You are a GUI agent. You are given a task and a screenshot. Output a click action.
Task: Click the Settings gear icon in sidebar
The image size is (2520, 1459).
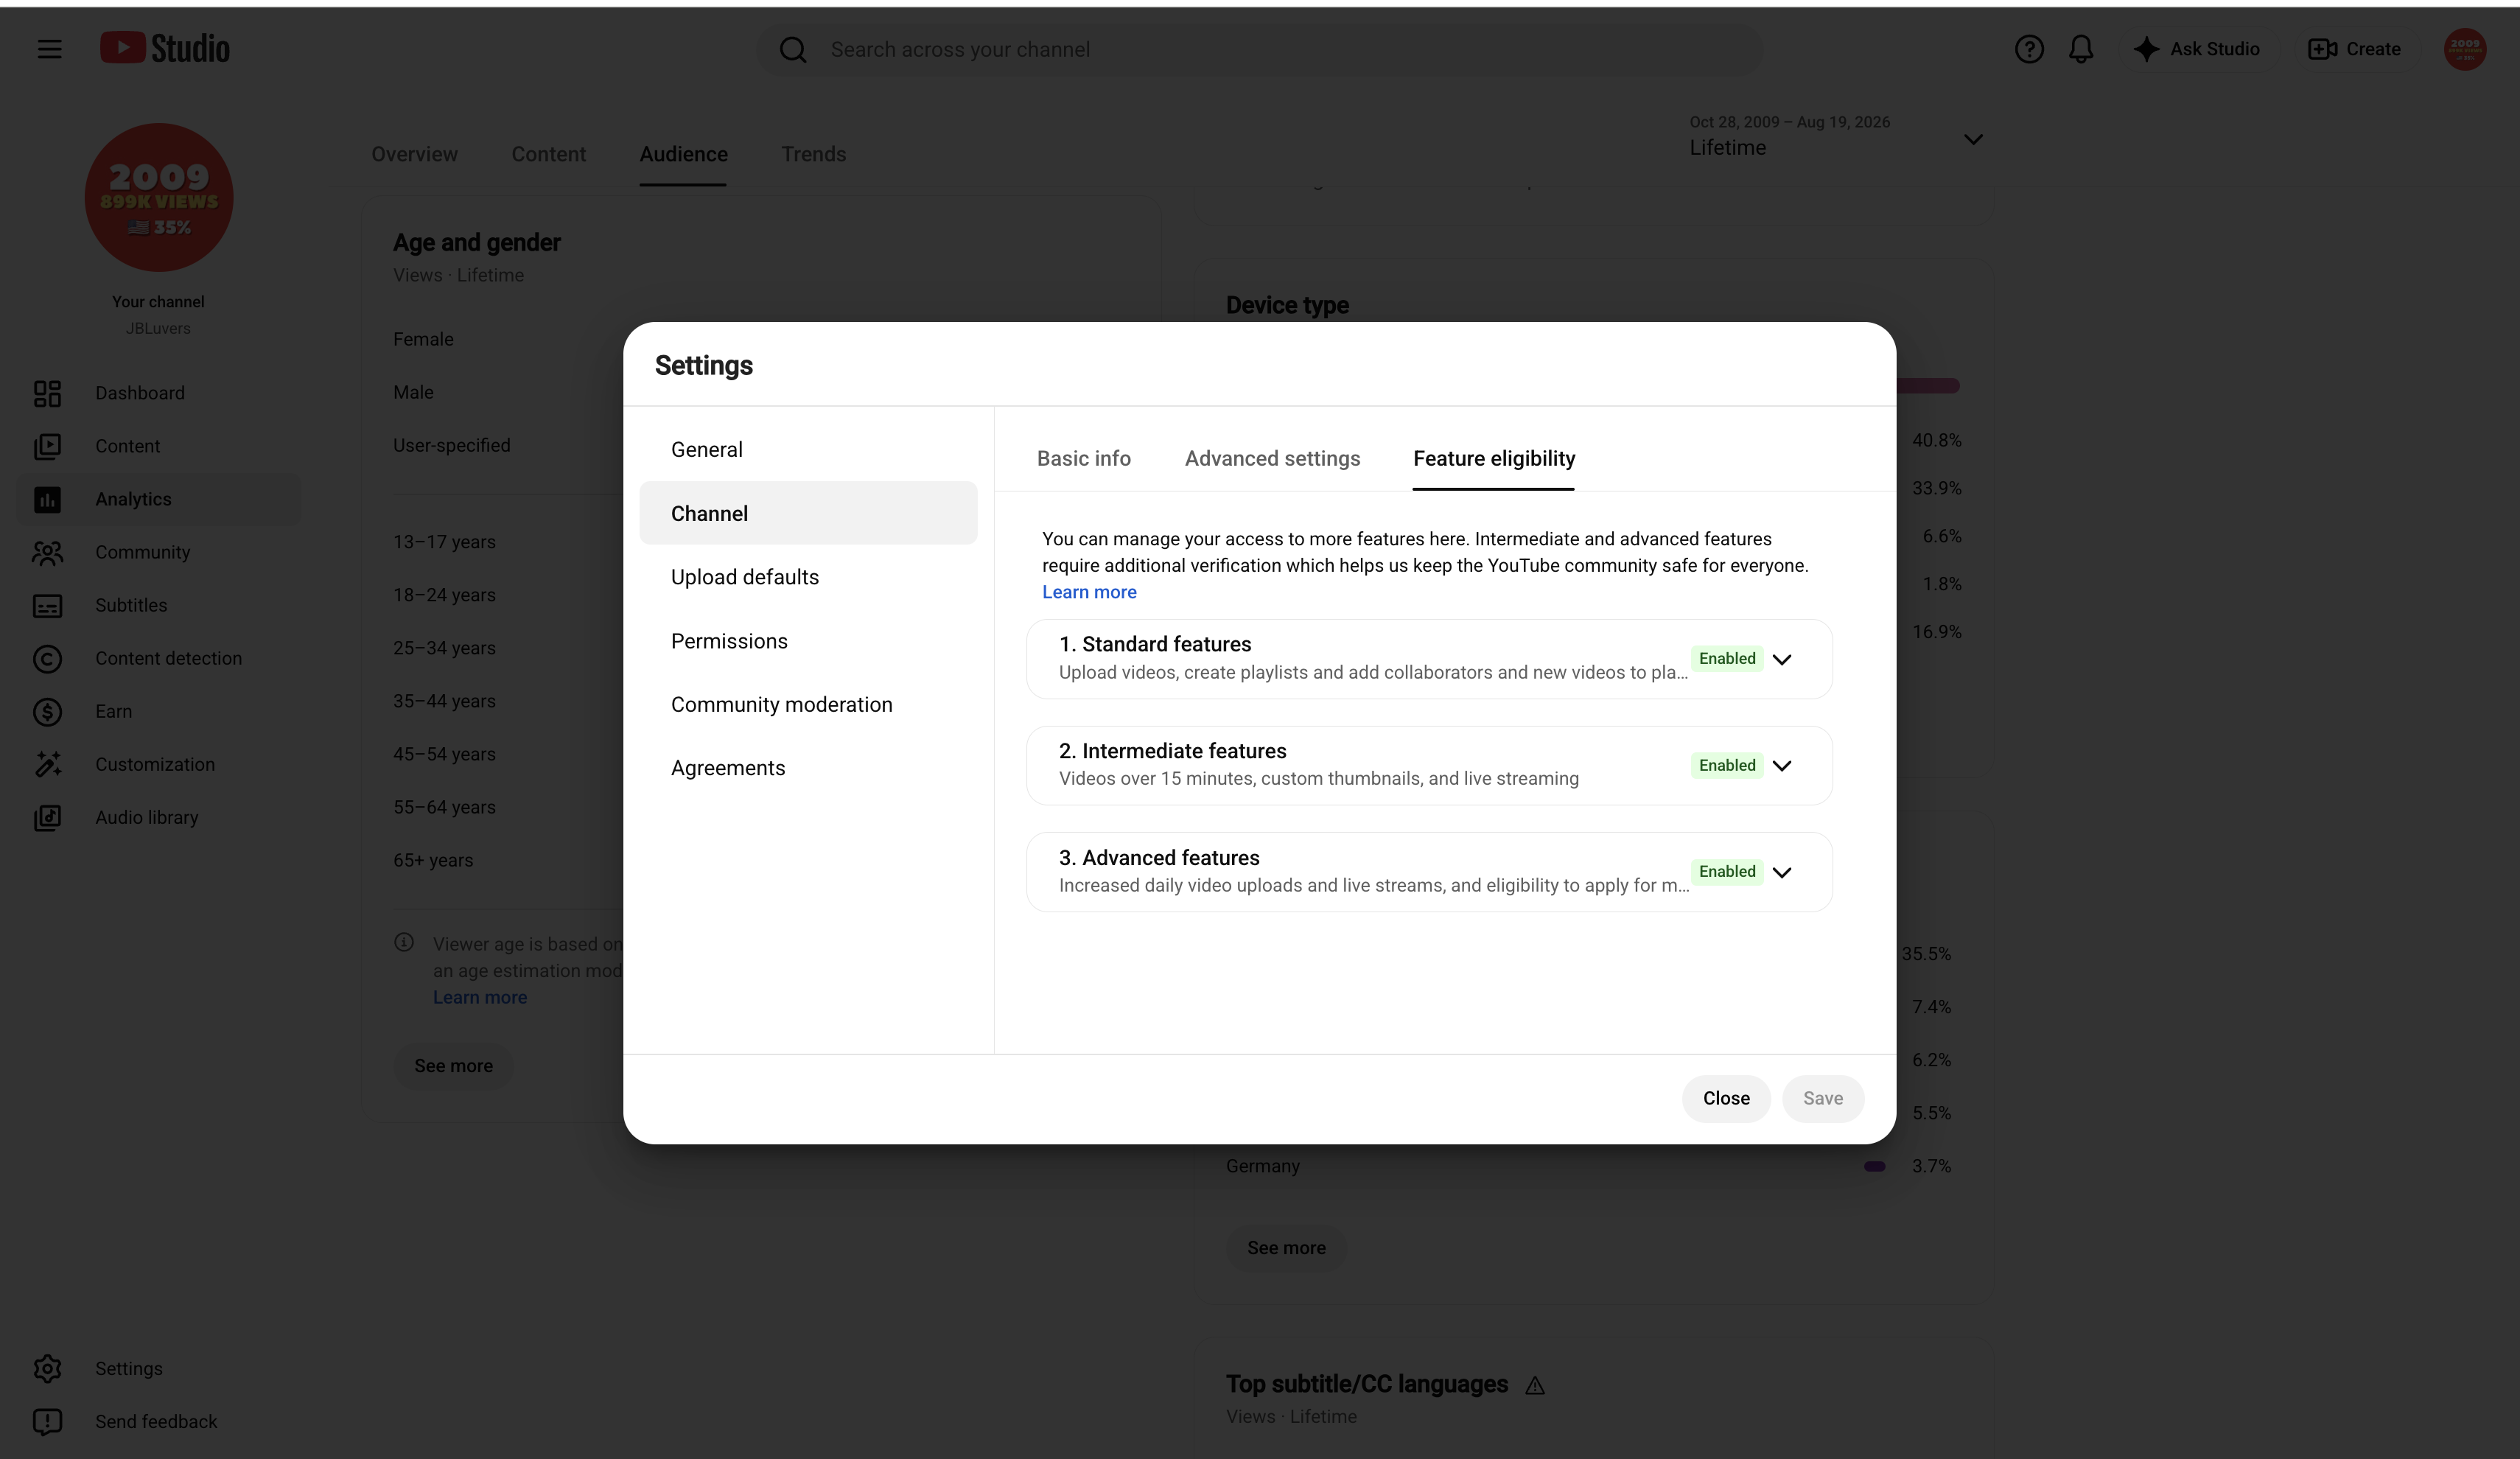[x=47, y=1368]
